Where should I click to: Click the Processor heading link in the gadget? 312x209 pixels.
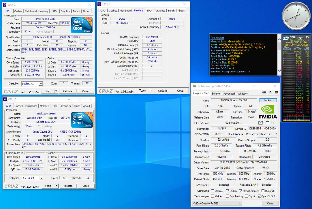pos(217,38)
